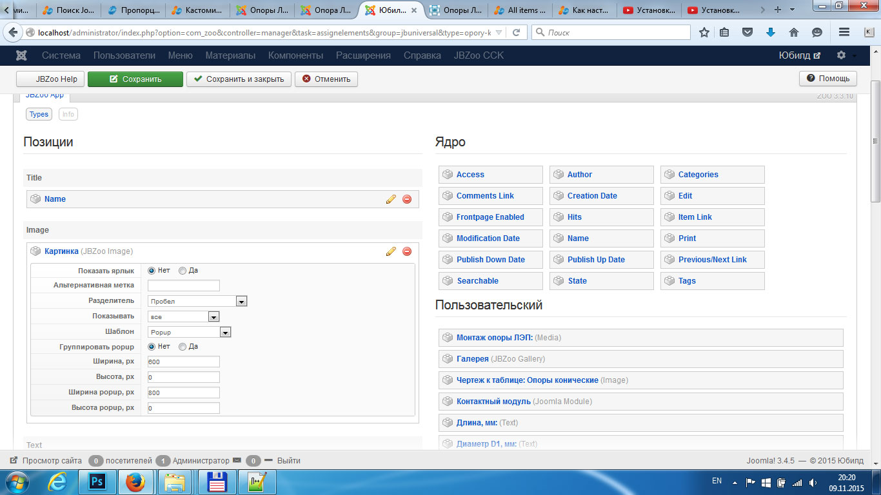The width and height of the screenshot is (881, 495).
Task: Click the edit pencil icon for Картинка
Action: 391,251
